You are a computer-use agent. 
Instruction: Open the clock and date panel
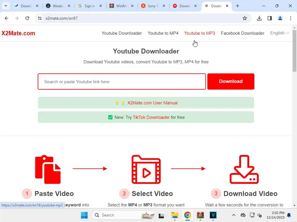pos(276,215)
